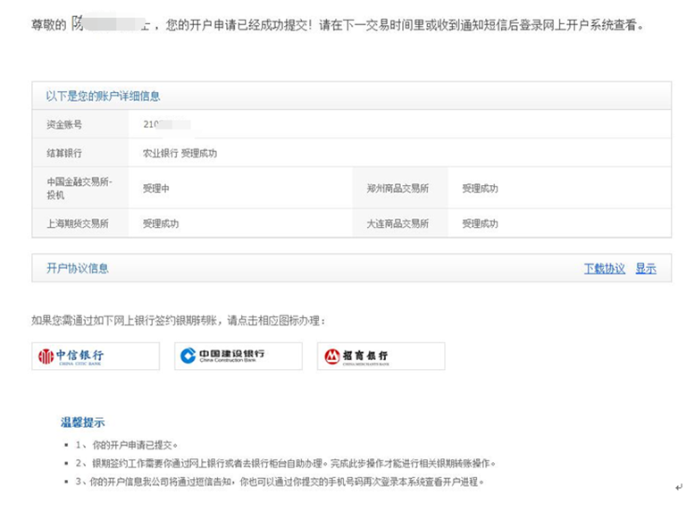The height and width of the screenshot is (512, 686).
Task: Click the 温馨提示 tips heading
Action: click(x=82, y=422)
